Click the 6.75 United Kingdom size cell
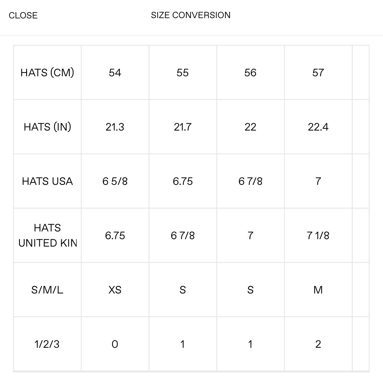 (x=115, y=236)
